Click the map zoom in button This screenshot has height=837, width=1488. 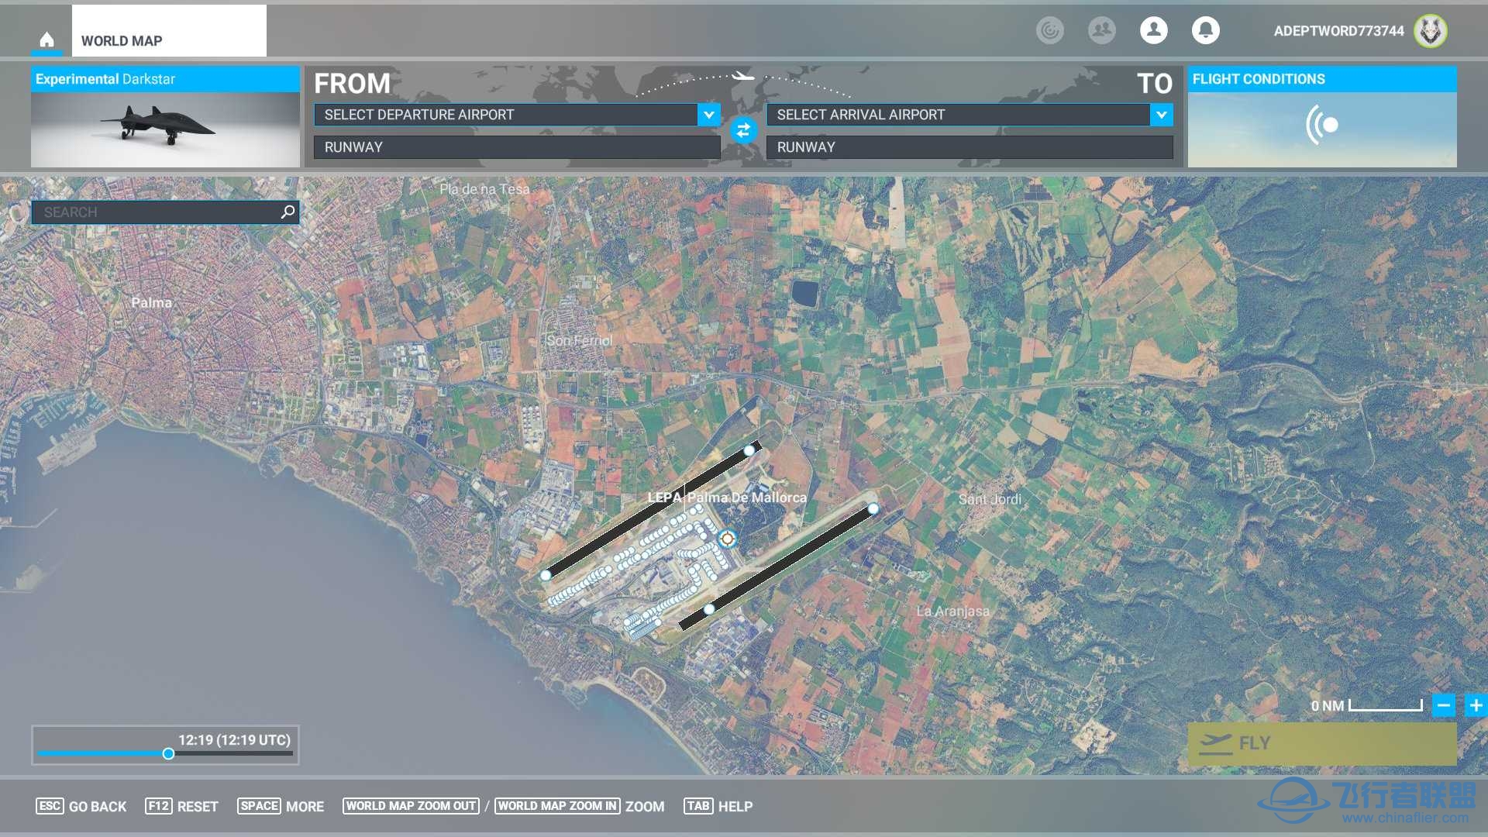pyautogui.click(x=1475, y=706)
